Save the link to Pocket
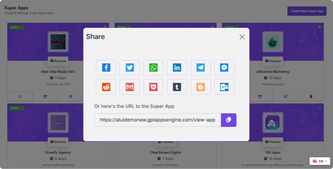333x169 pixels. (153, 87)
